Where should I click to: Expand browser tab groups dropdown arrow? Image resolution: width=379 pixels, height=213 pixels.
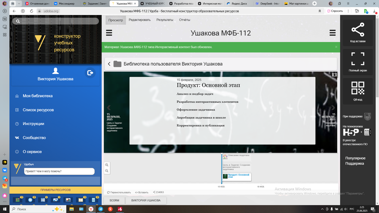click(x=19, y=3)
